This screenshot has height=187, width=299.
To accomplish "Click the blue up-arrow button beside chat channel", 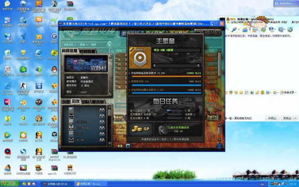I will click(x=128, y=146).
